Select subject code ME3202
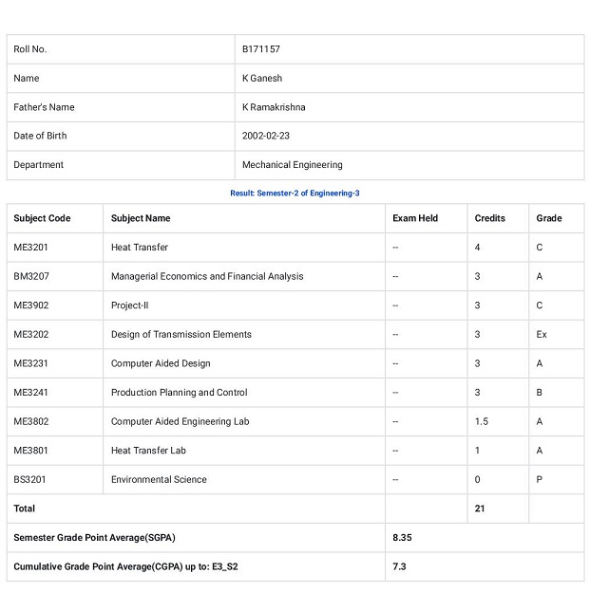 point(31,335)
